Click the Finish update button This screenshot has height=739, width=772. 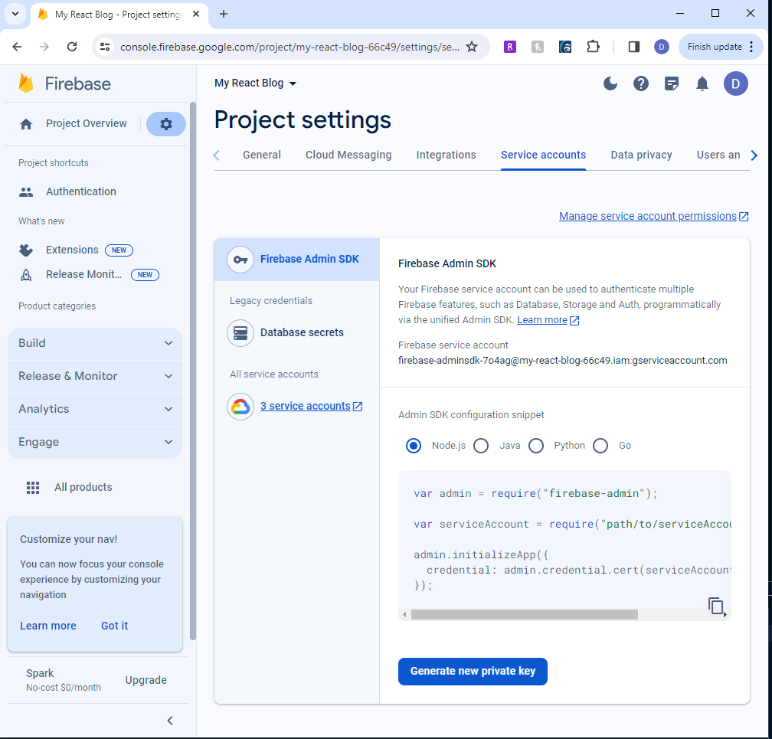pyautogui.click(x=720, y=47)
